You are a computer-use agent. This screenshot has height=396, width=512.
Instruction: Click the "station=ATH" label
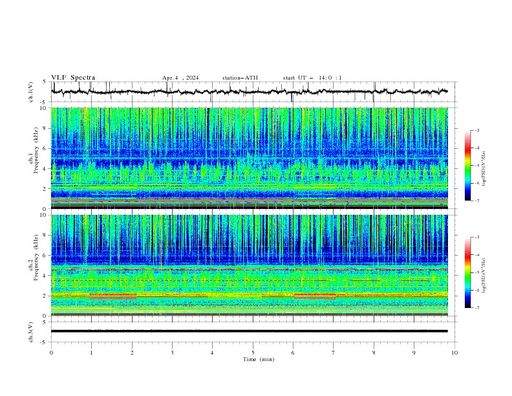240,78
